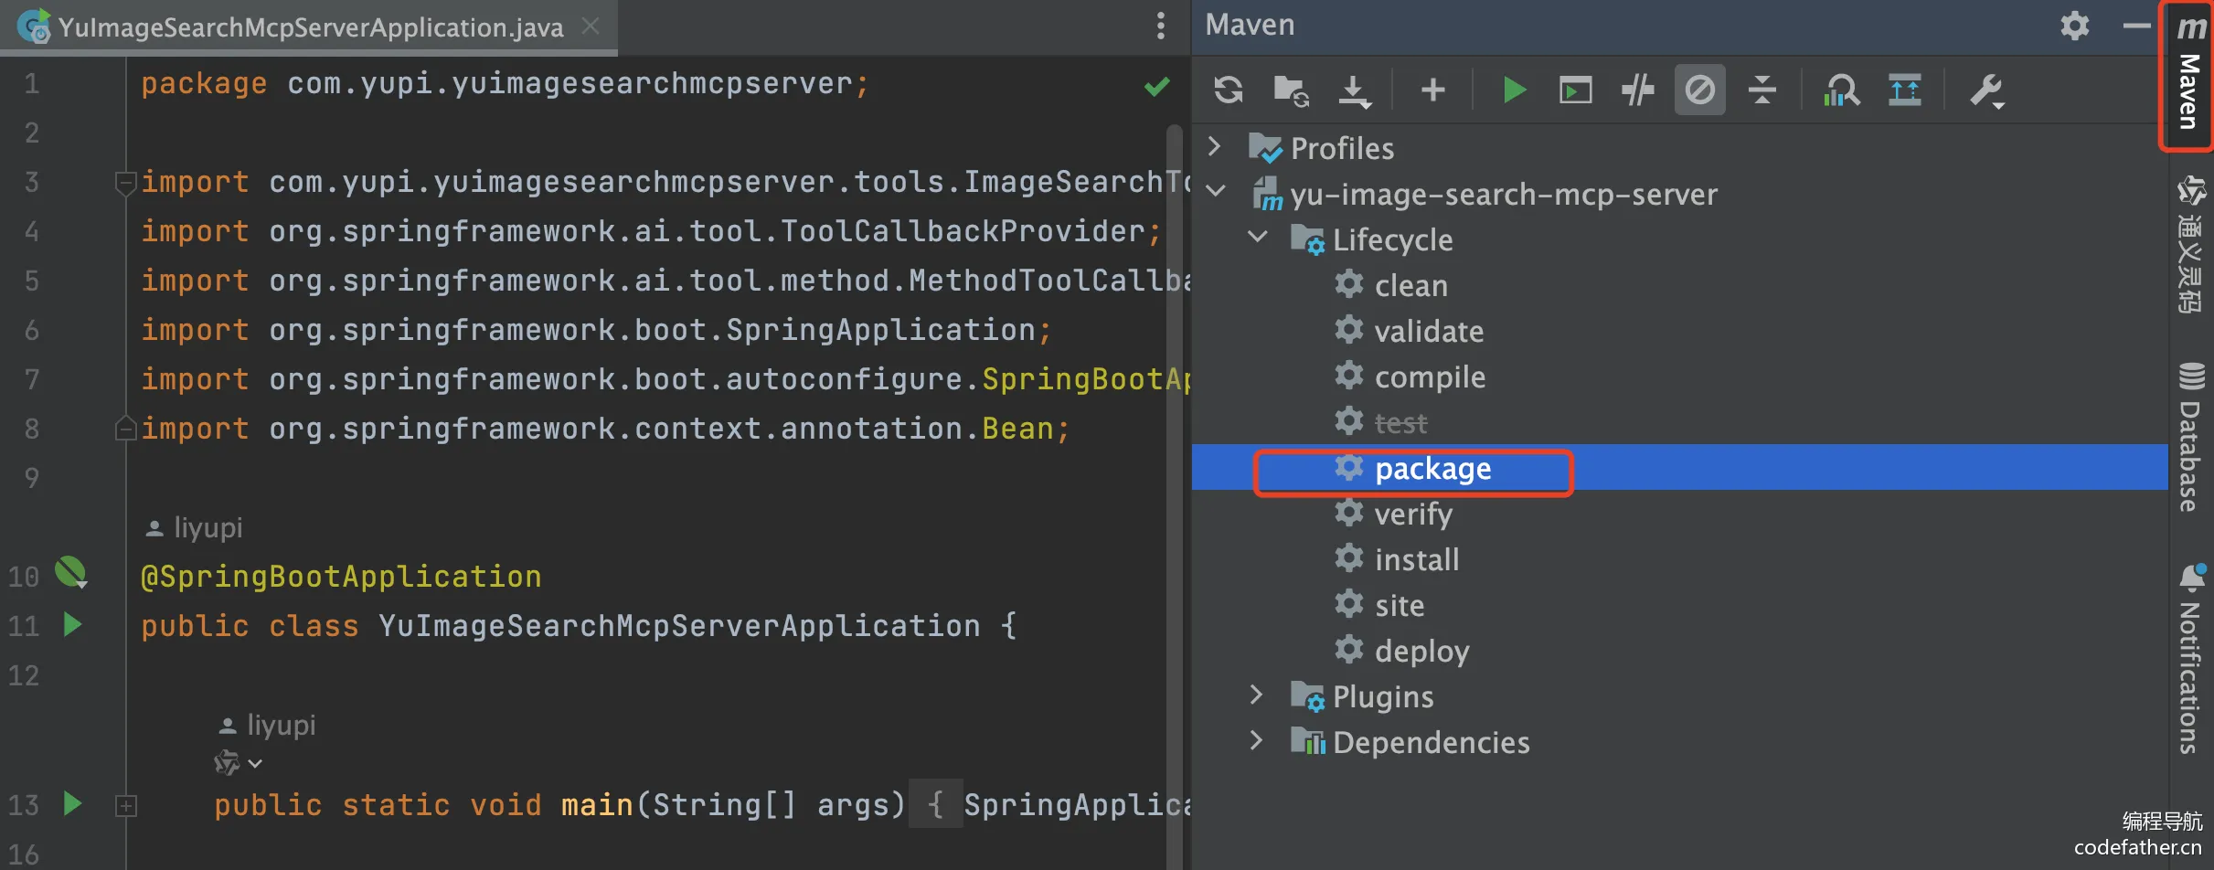
Task: Reload all Maven projects
Action: tap(1228, 90)
